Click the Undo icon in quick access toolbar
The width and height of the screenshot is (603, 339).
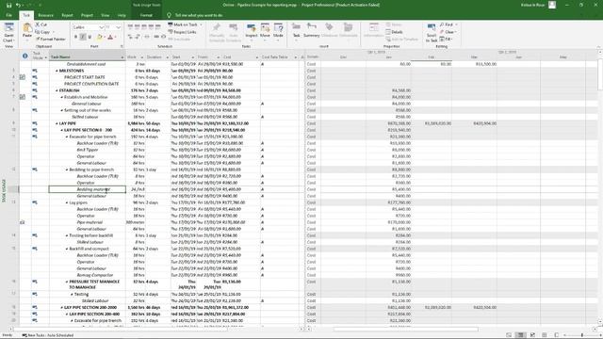[x=18, y=5]
